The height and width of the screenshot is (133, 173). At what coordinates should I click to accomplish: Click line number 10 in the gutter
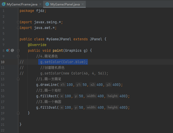click(3, 62)
